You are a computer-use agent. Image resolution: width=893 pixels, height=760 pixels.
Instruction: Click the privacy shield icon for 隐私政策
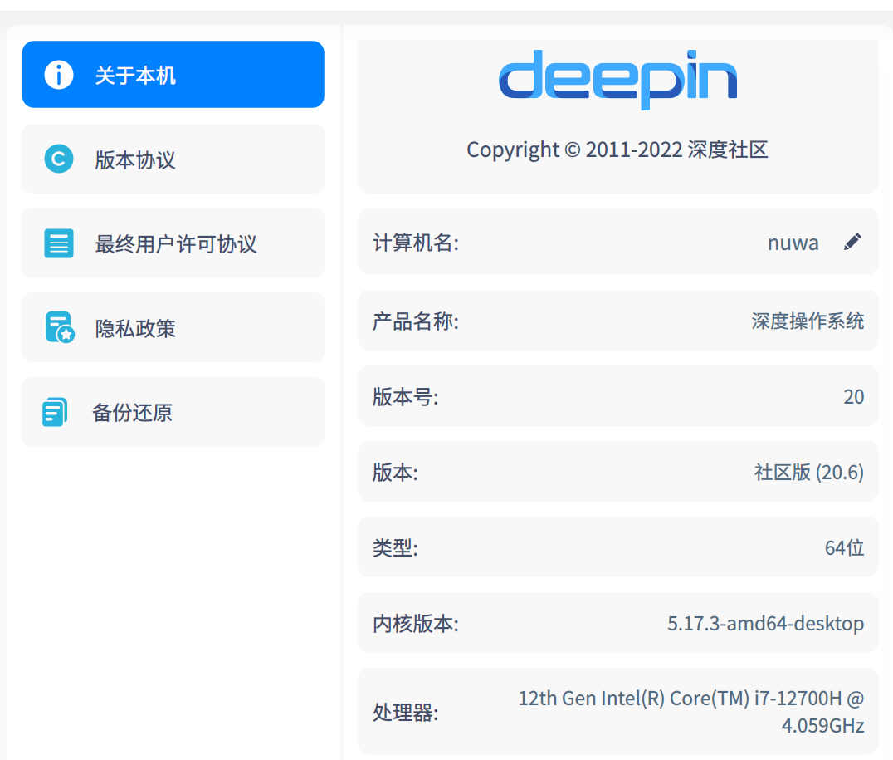[57, 327]
